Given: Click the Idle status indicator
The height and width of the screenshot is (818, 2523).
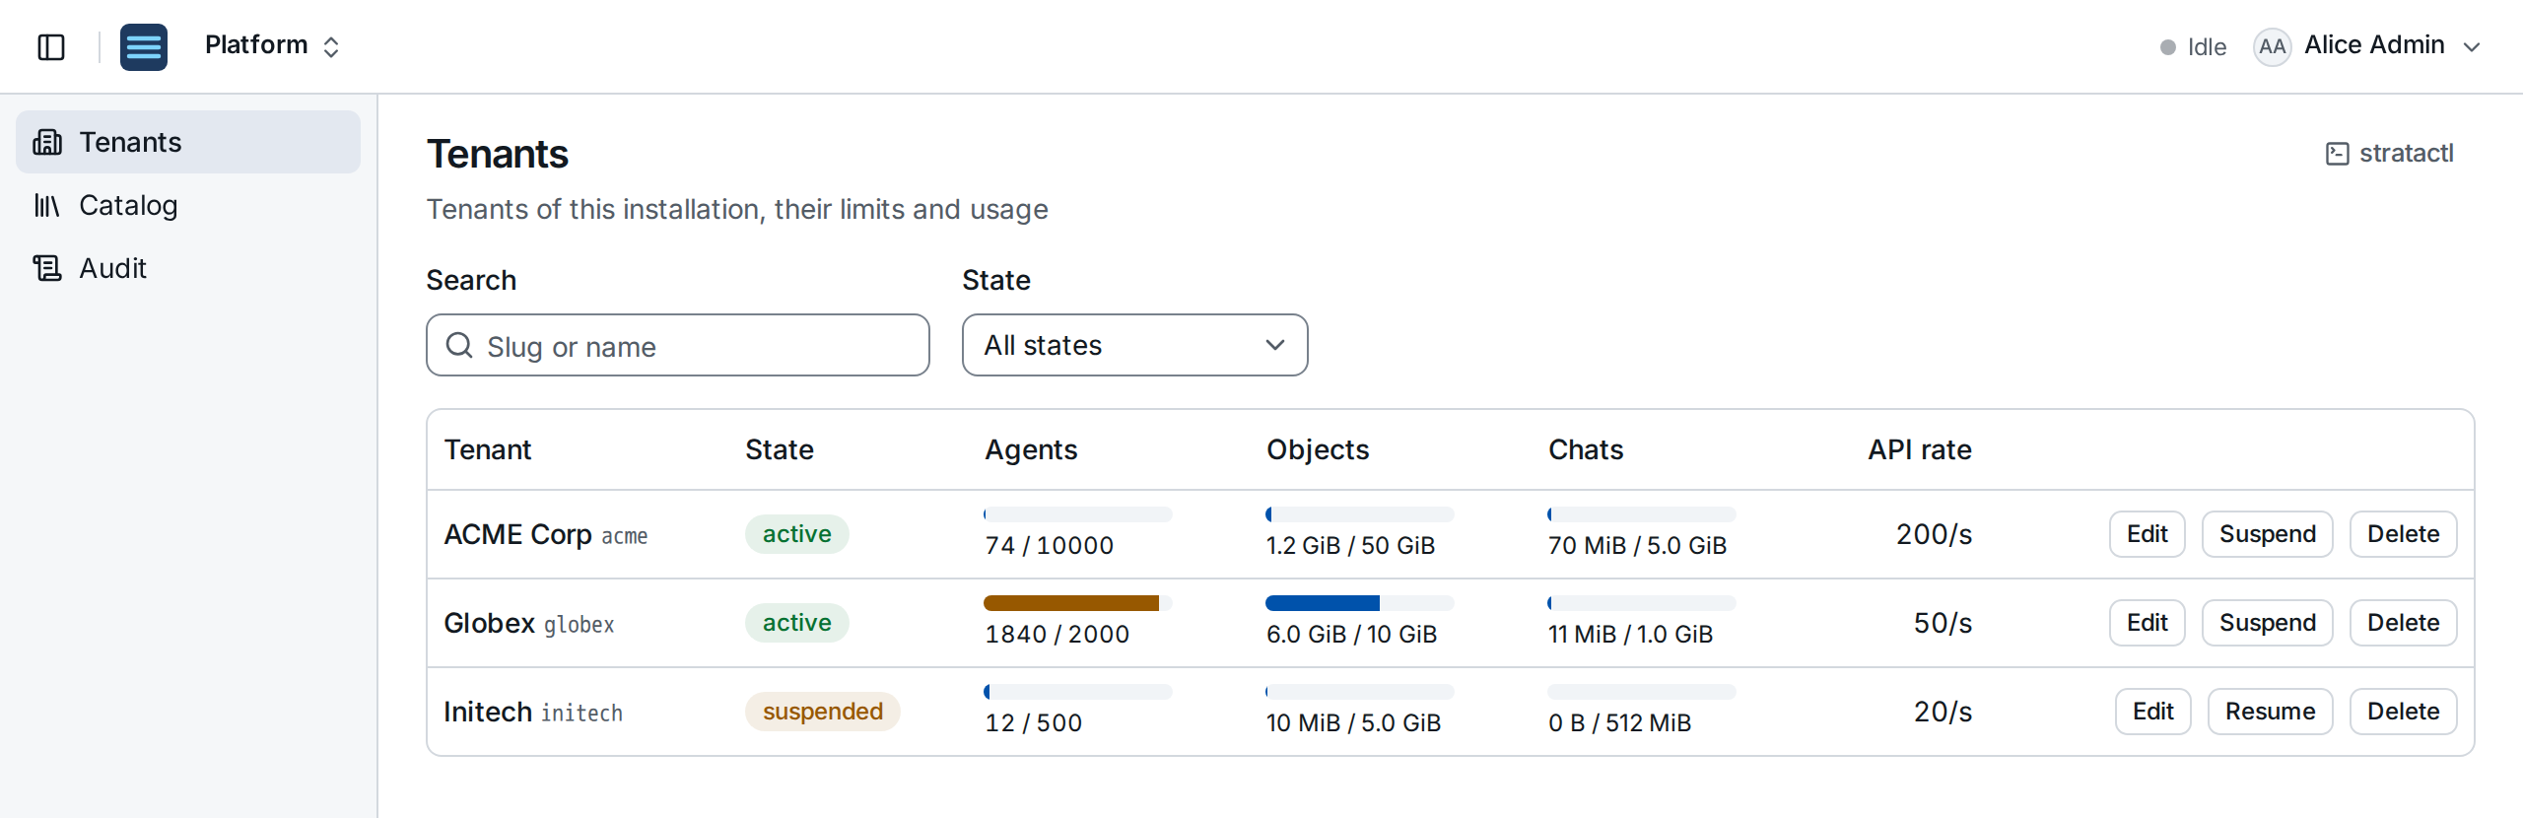Looking at the screenshot, I should (x=2192, y=46).
